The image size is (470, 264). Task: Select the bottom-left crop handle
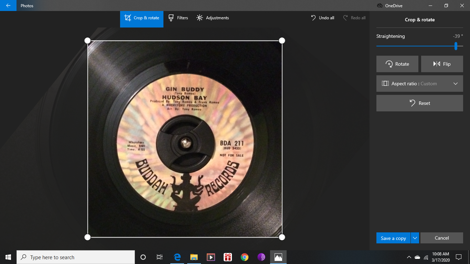point(87,237)
